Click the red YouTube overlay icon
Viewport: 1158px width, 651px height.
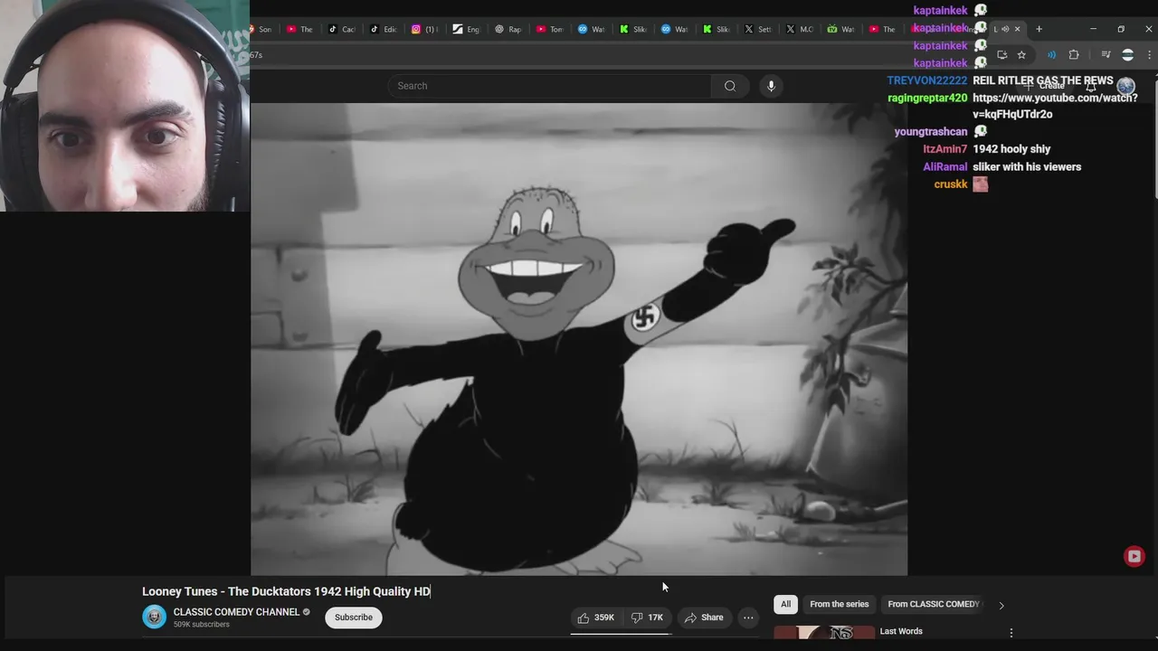pos(1134,556)
